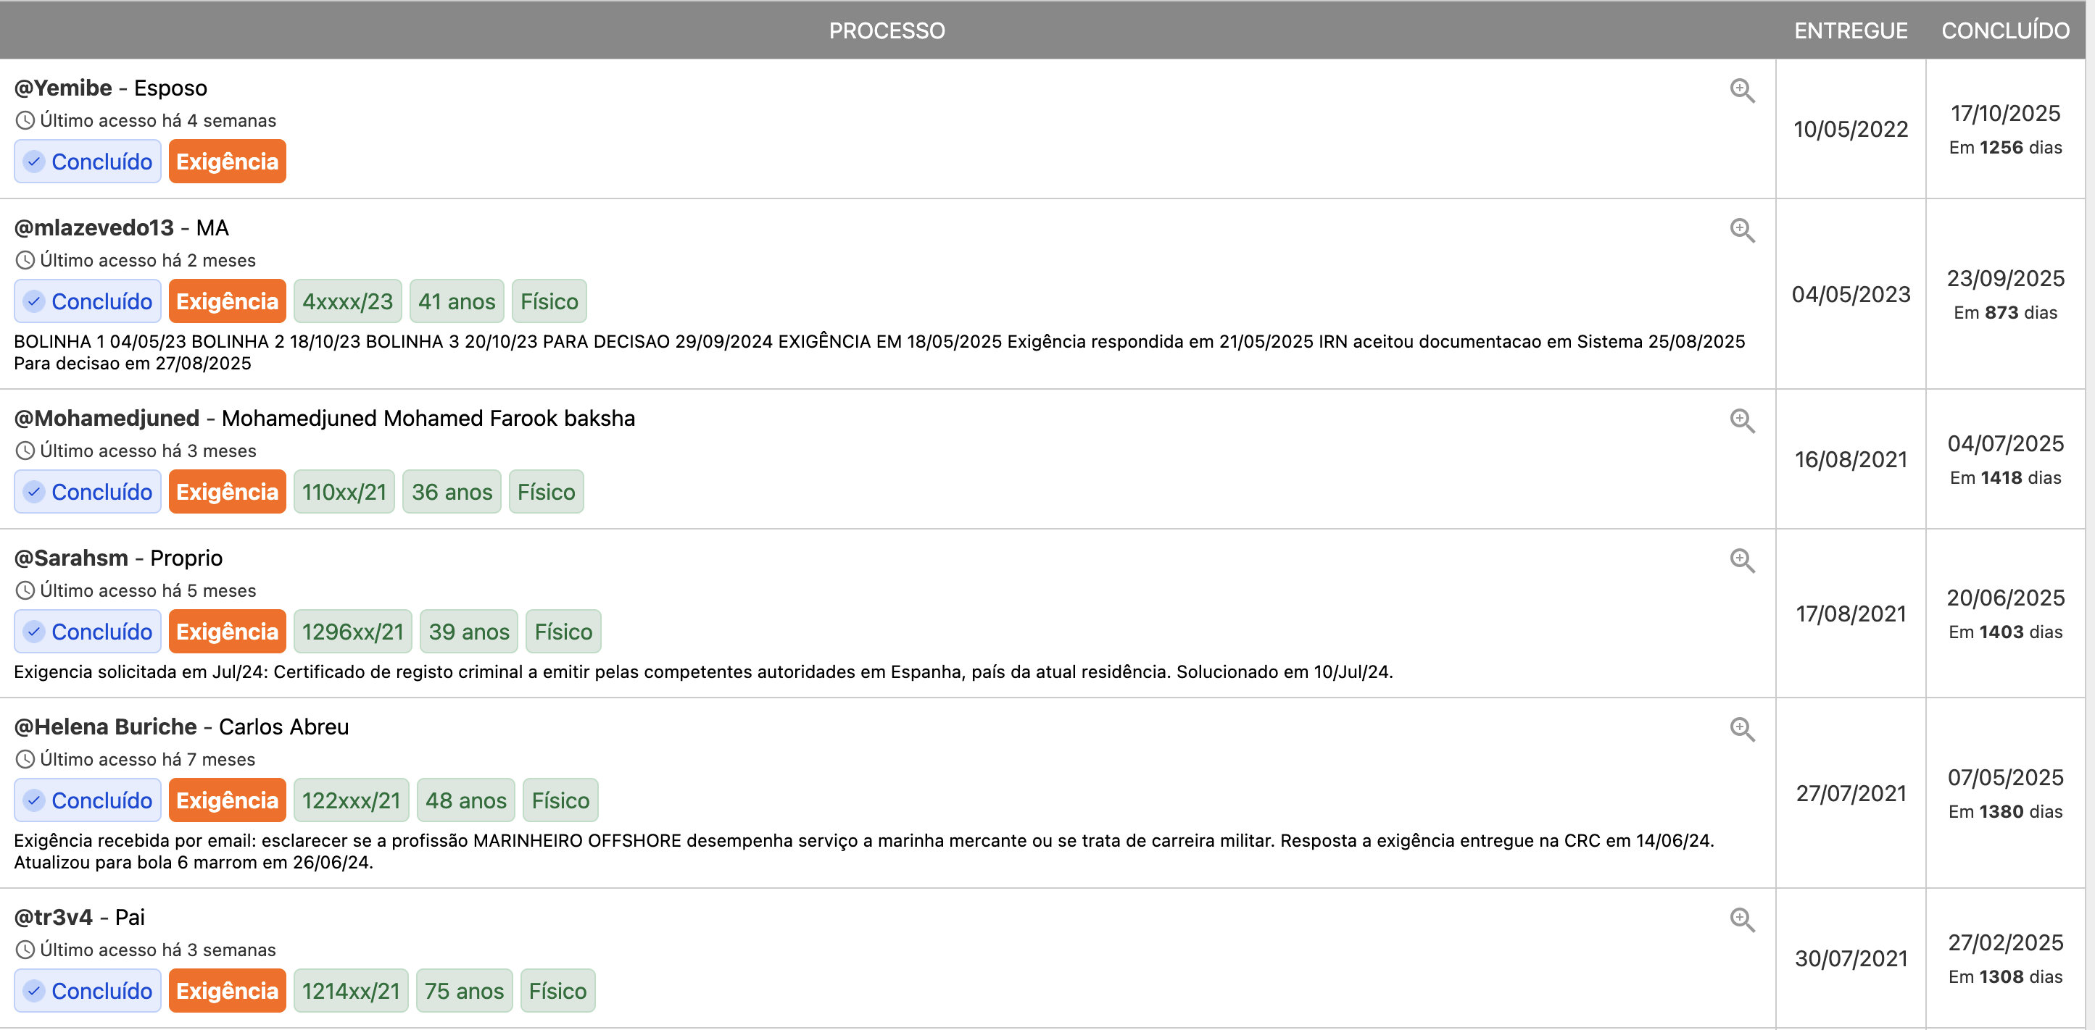Click the 4xxxx/23 process number tag
2095x1030 pixels.
point(347,301)
